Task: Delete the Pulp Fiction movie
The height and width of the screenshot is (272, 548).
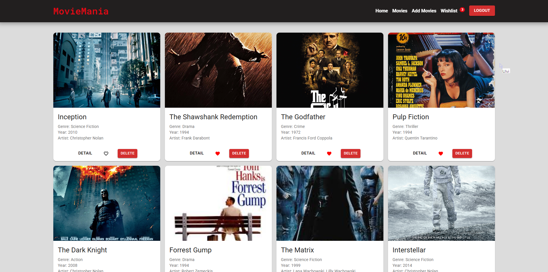Action: (462, 153)
